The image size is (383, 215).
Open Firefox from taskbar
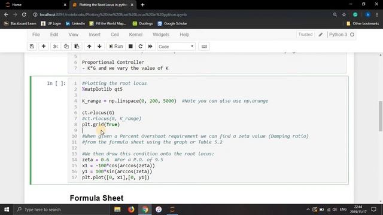coord(131,210)
